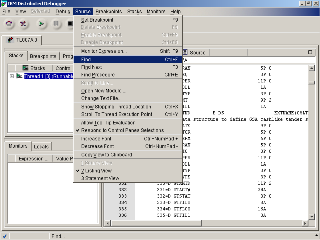The height and width of the screenshot is (240, 320).
Task: Open the Debug menu
Action: 63,12
